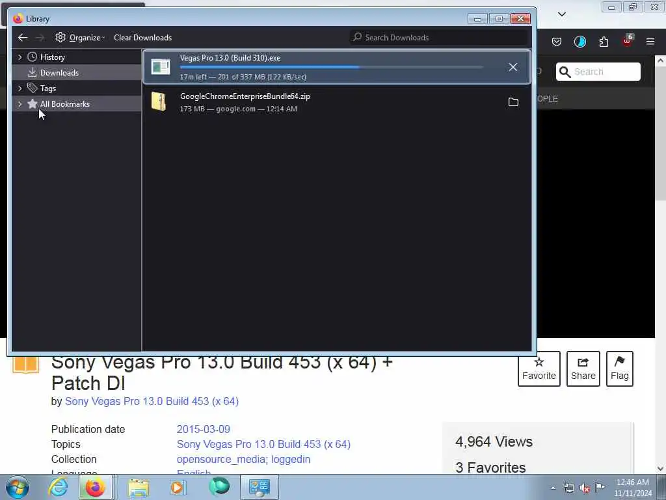Viewport: 666px width, 500px height.
Task: Open Windows Media Player from the taskbar
Action: click(178, 488)
